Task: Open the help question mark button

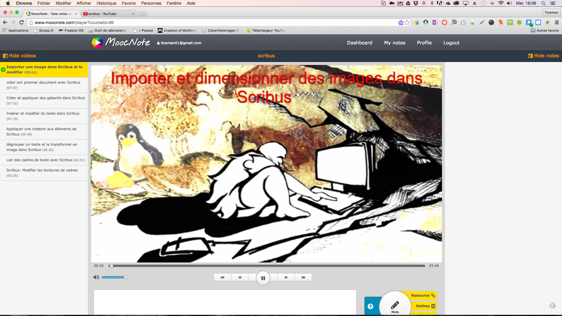Action: point(370,306)
